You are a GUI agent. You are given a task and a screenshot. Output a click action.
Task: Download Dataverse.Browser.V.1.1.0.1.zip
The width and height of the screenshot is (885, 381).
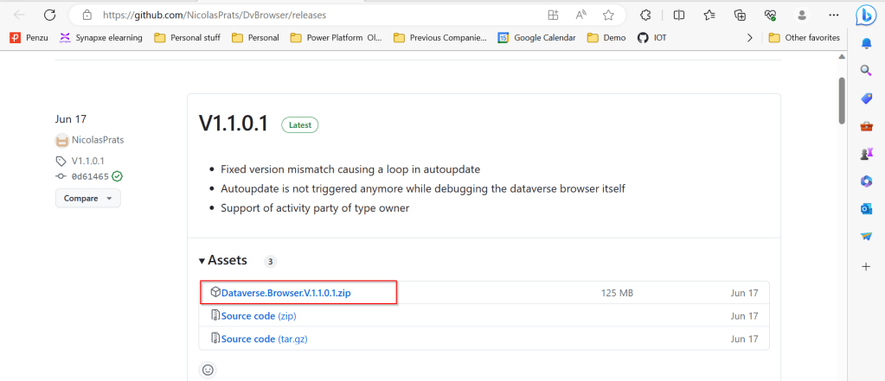tap(285, 293)
